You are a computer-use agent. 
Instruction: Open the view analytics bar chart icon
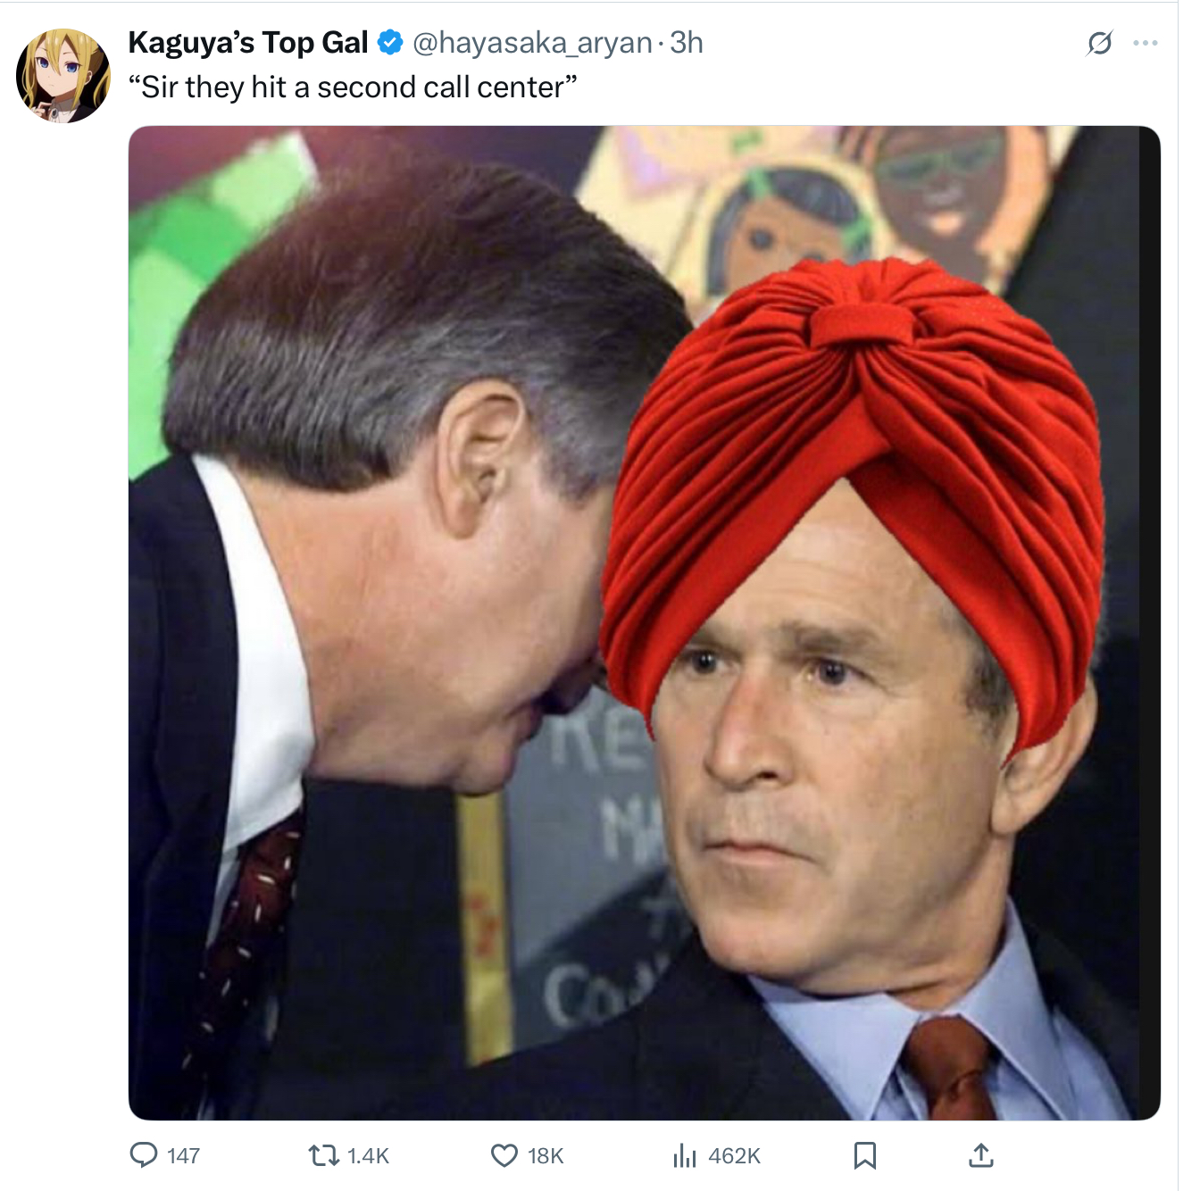(684, 1156)
